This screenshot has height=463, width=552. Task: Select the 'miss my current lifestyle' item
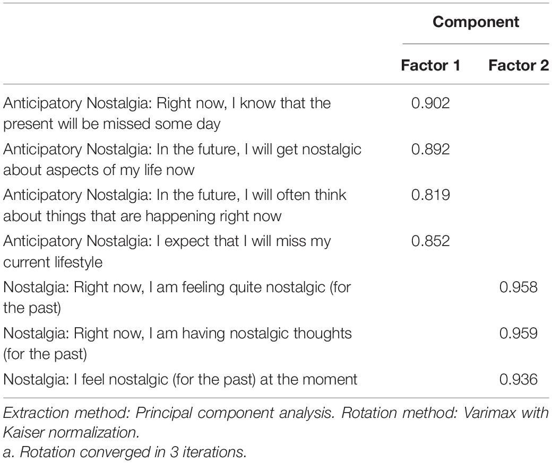tap(167, 251)
